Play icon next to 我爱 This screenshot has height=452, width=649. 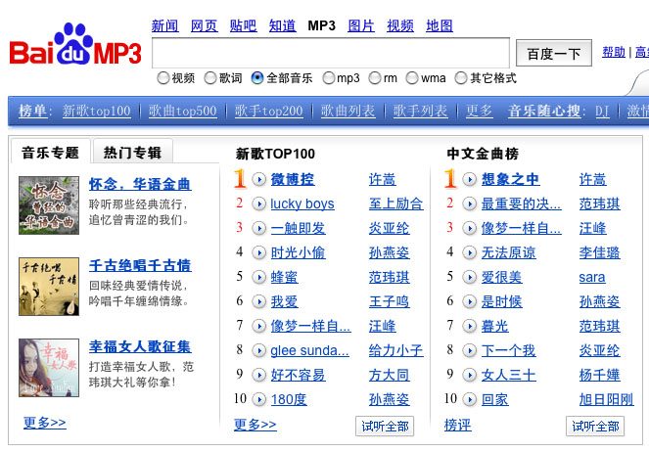pos(259,301)
